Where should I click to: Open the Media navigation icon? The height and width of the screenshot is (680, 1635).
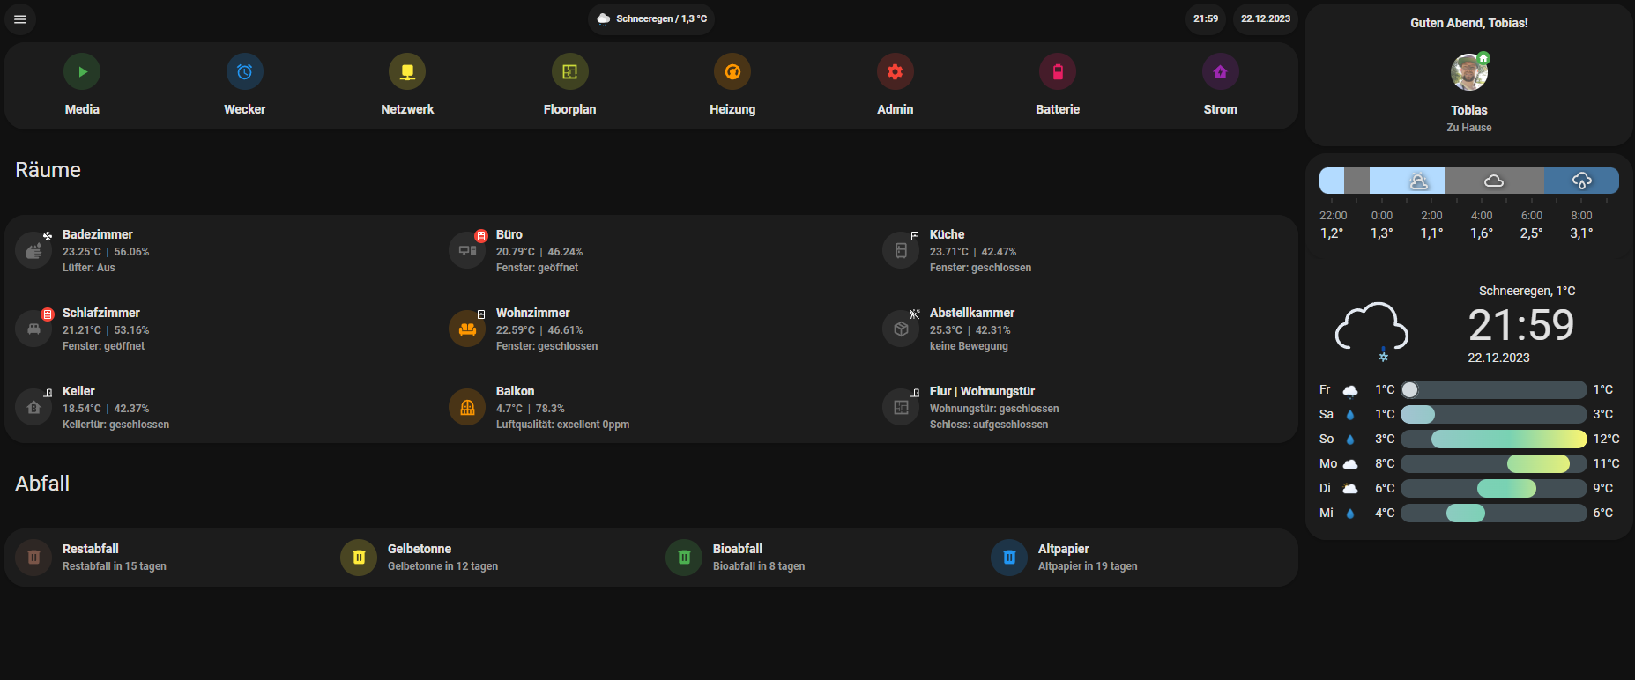[x=82, y=72]
